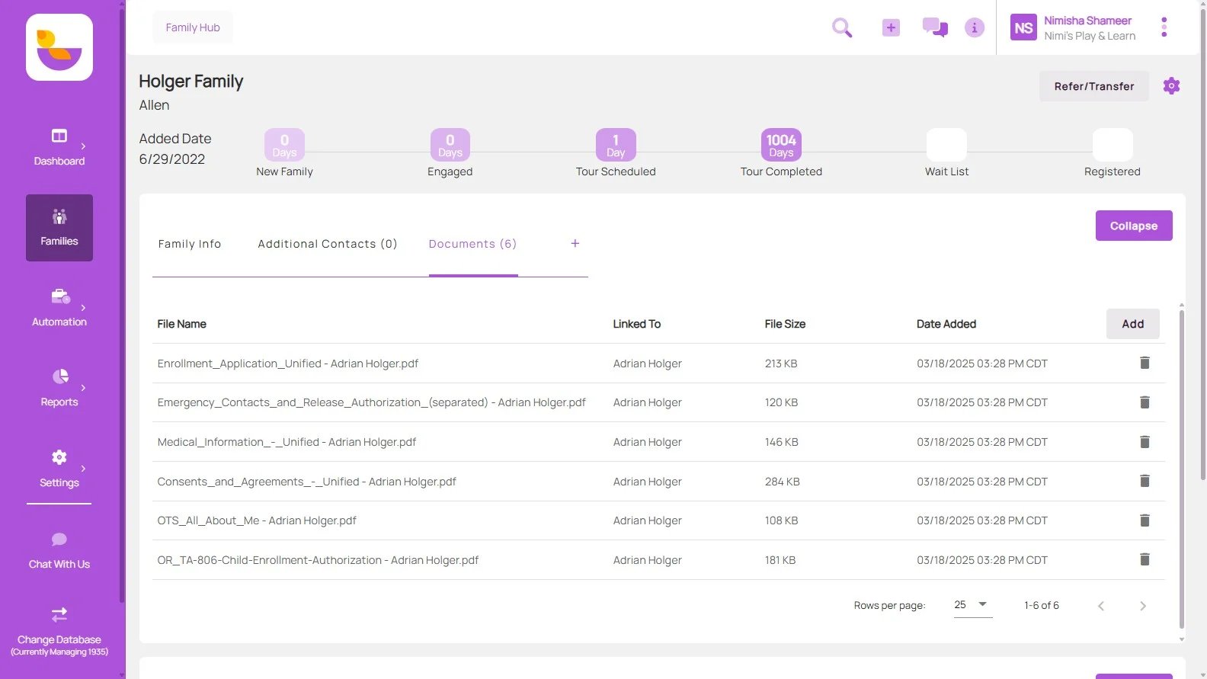This screenshot has width=1207, height=679.
Task: Select the Registered stage marker
Action: (x=1113, y=145)
